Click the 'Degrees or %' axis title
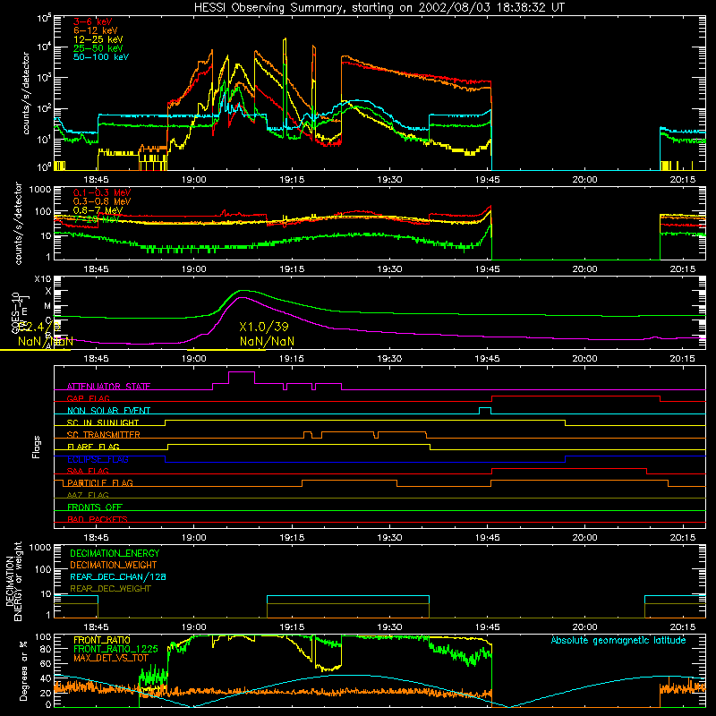 [x=24, y=670]
